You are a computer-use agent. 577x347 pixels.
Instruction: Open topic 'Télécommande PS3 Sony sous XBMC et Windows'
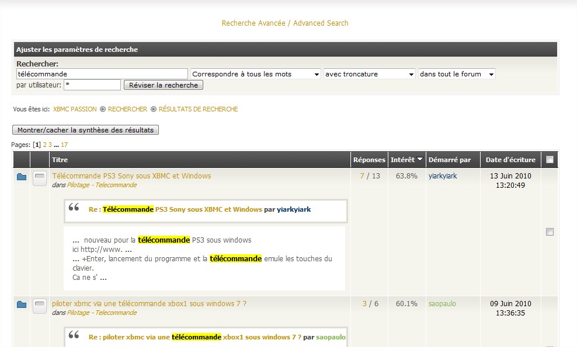[x=132, y=176]
